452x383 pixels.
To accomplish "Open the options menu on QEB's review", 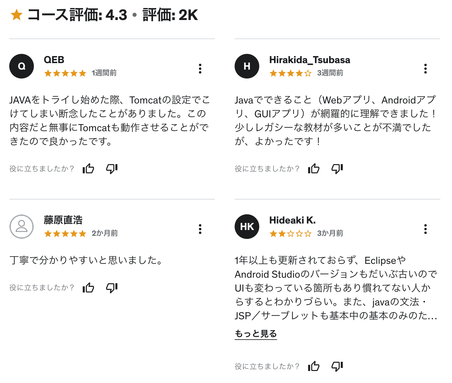I will pos(200,69).
